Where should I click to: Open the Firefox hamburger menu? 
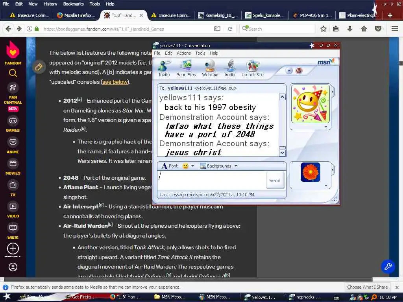[395, 28]
